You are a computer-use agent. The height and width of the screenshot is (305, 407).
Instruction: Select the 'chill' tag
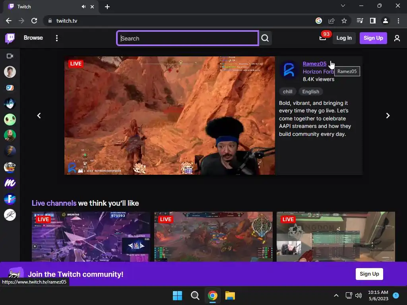287,92
